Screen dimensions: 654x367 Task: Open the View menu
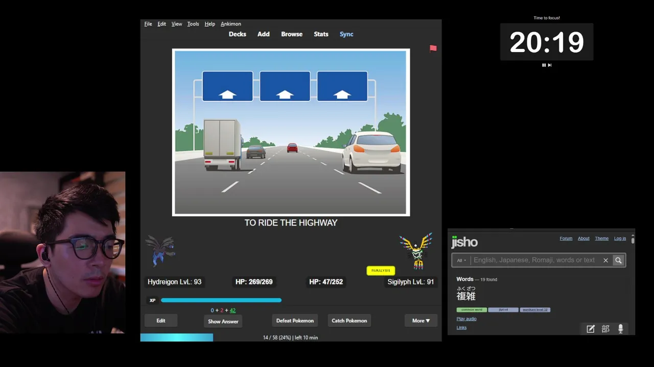[177, 24]
